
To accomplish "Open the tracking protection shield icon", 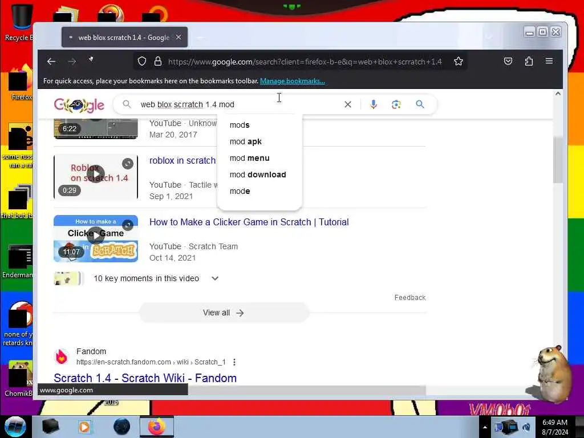I will pos(142,61).
